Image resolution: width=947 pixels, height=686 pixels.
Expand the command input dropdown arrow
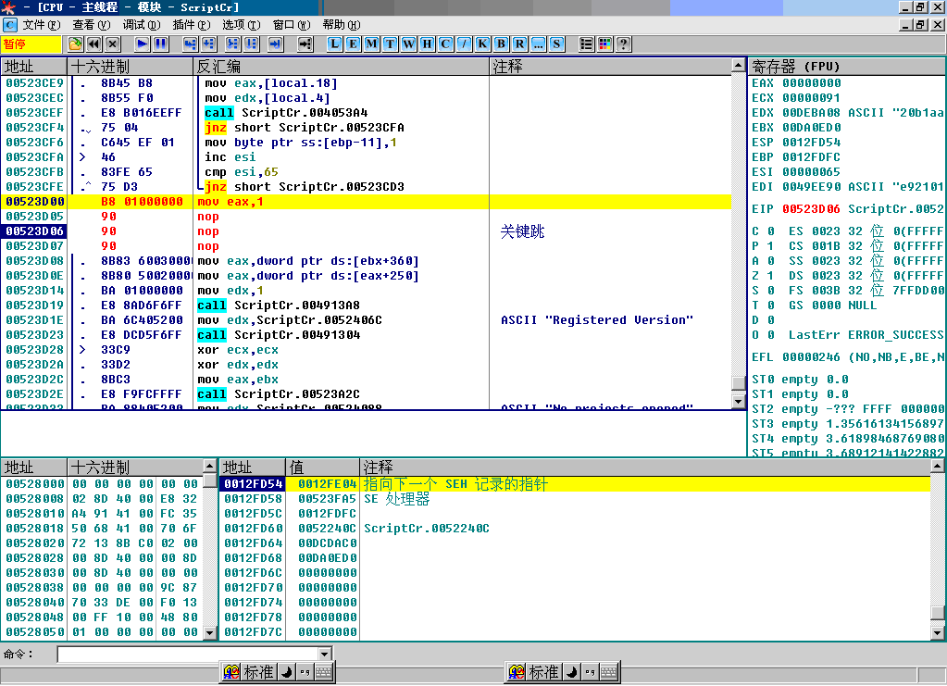coord(324,655)
